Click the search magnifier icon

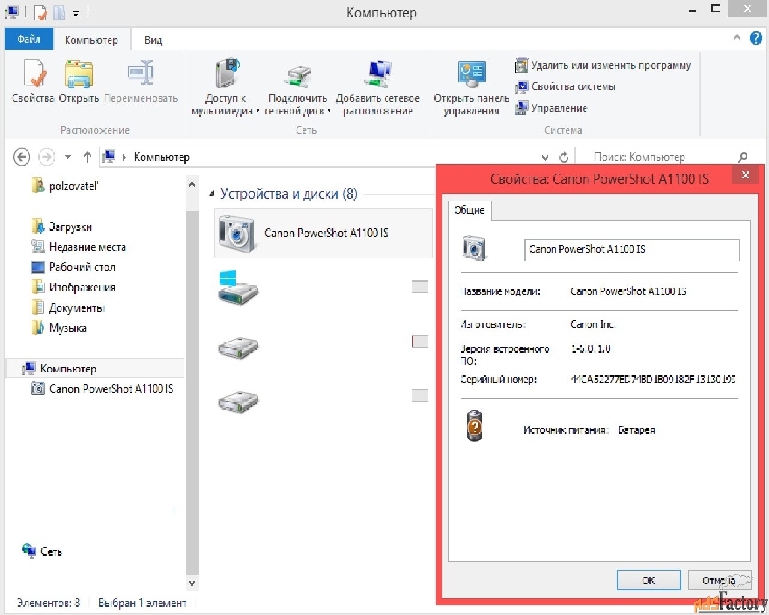click(x=743, y=157)
